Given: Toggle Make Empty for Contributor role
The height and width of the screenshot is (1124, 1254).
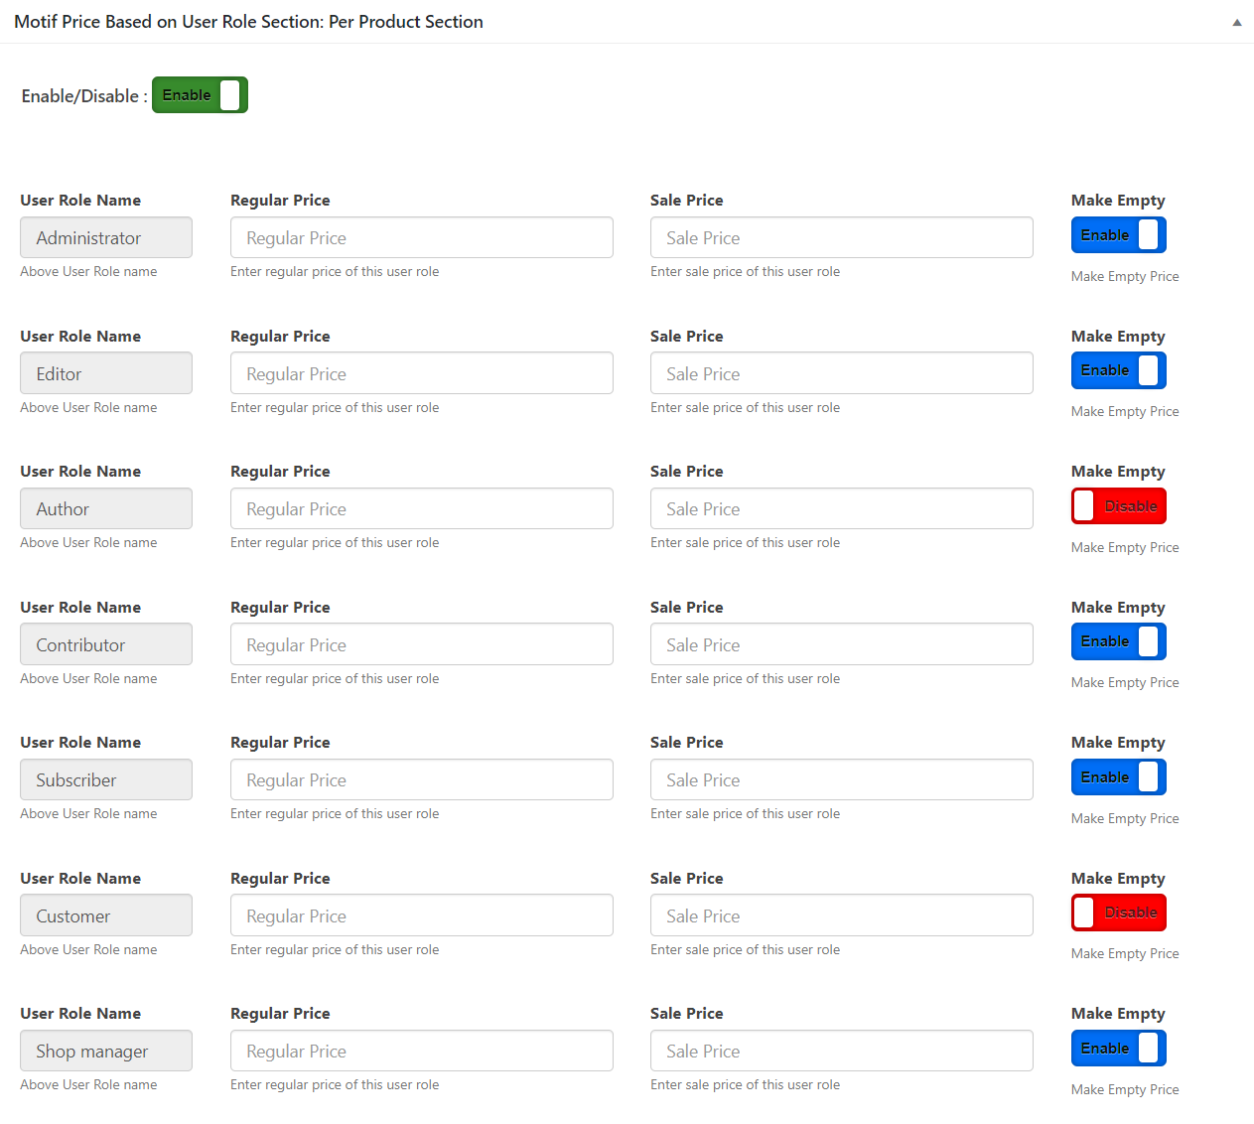Looking at the screenshot, I should tap(1118, 640).
